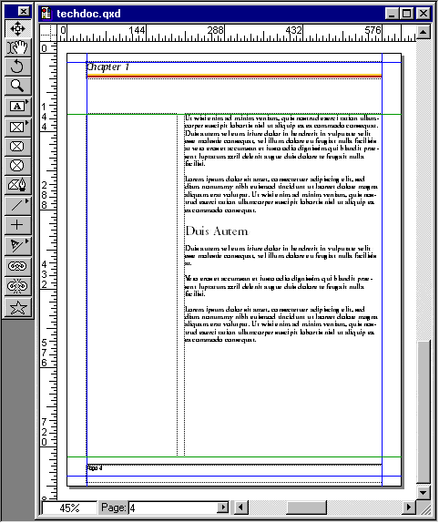Click the vertical scrollbar thumb
Image resolution: width=439 pixels, height=523 pixels.
pyautogui.click(x=424, y=412)
